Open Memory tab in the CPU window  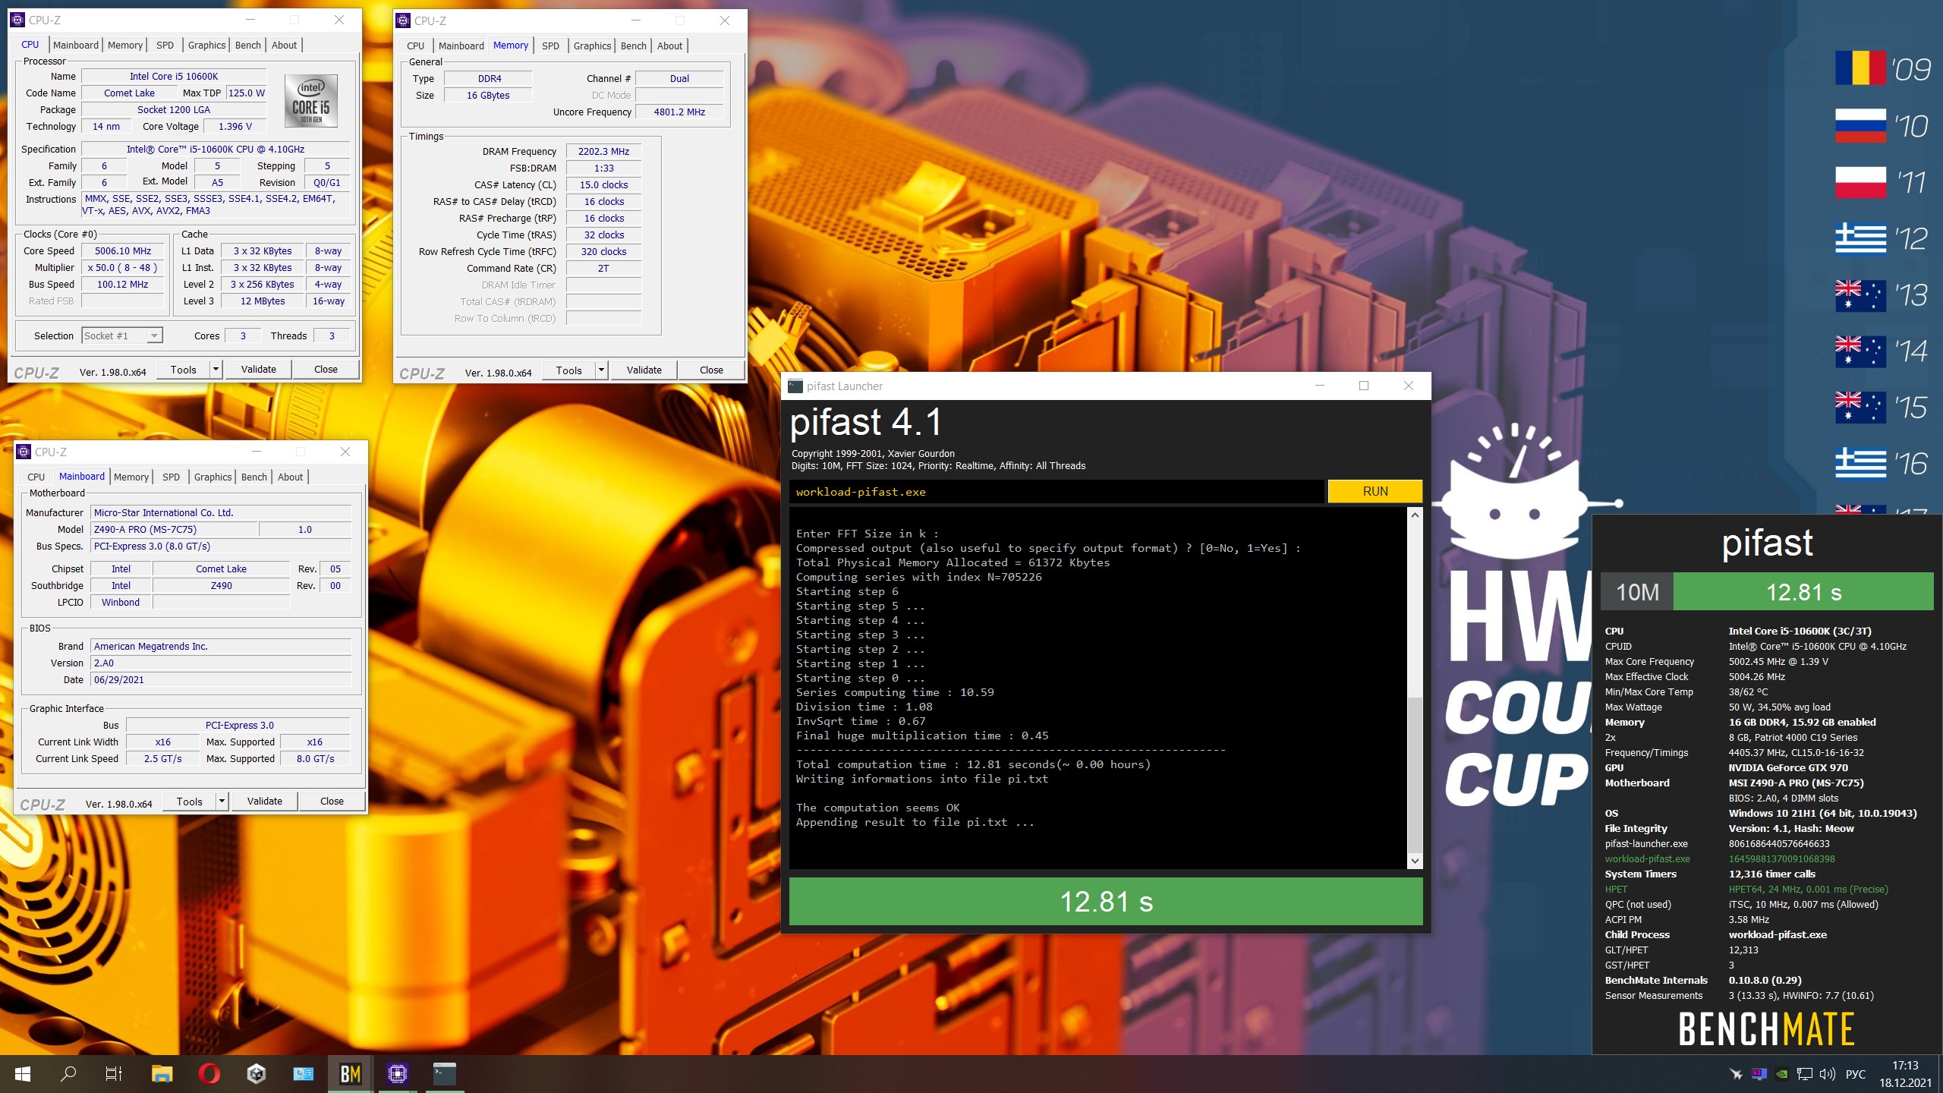pyautogui.click(x=125, y=45)
